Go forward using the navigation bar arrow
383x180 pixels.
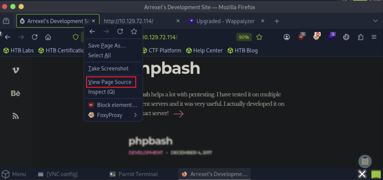tap(21, 37)
